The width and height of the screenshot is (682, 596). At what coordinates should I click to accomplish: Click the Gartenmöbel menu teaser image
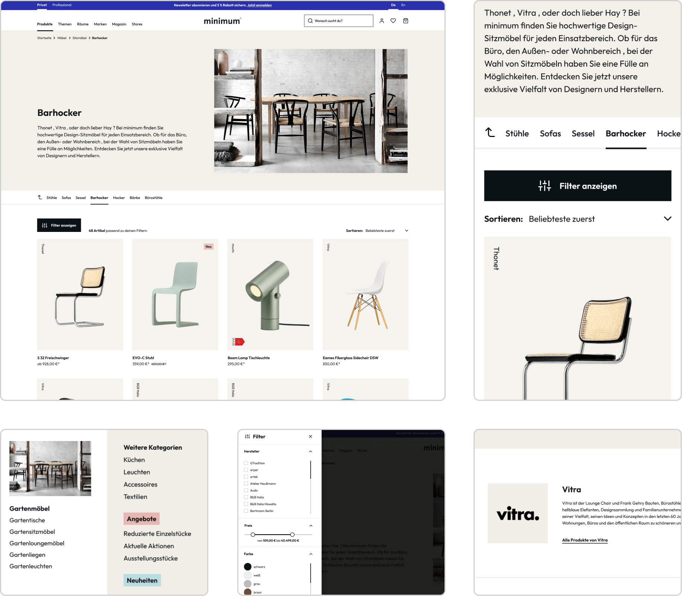pyautogui.click(x=50, y=468)
